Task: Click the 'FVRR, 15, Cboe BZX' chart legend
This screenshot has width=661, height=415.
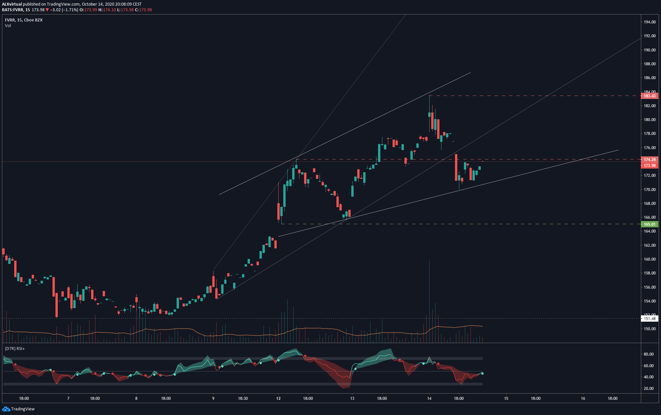Action: (x=24, y=20)
